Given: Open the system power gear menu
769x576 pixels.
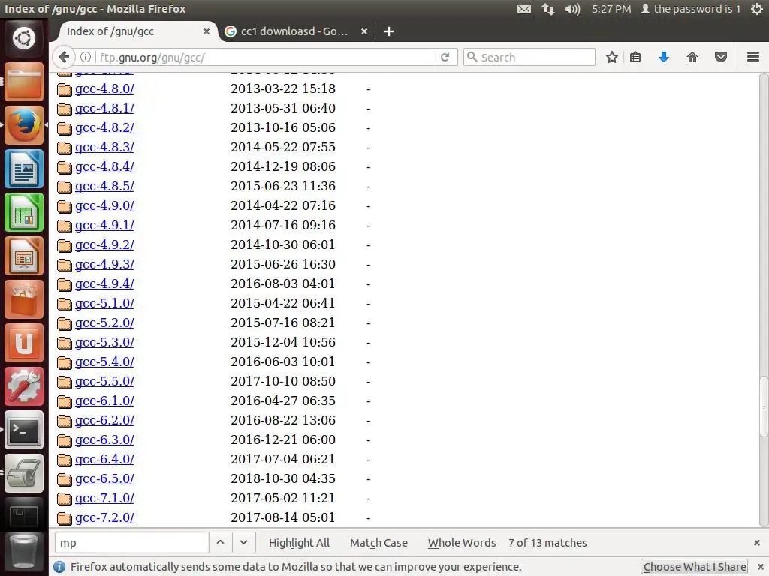Looking at the screenshot, I should (x=757, y=9).
